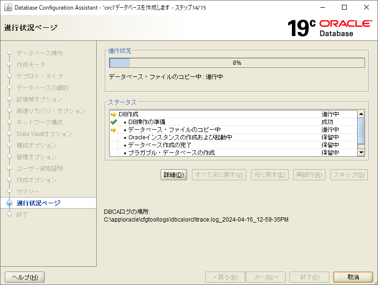This screenshot has width=378, height=285.
Task: Click the 終了(F) finish button
Action: point(309,277)
